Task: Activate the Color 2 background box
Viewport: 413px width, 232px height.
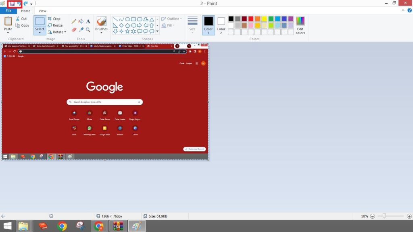Action: click(x=221, y=25)
